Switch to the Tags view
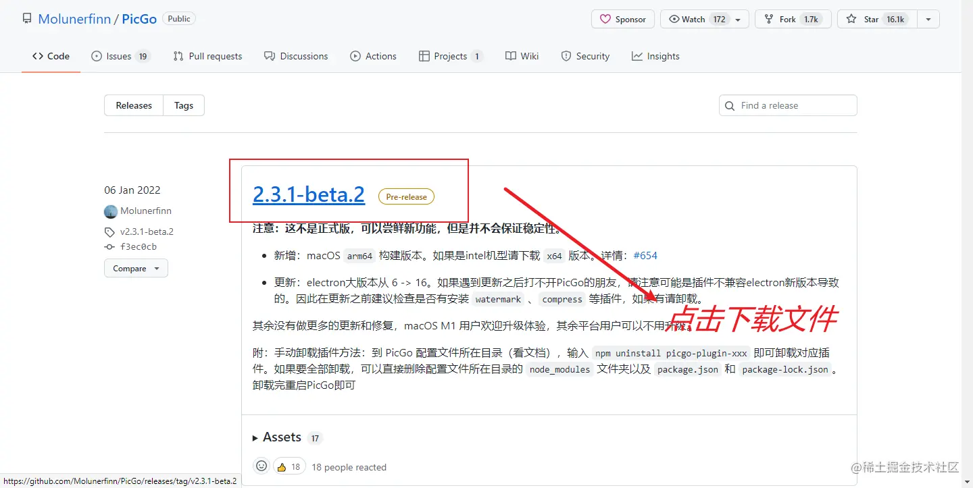The width and height of the screenshot is (973, 488). pos(184,105)
